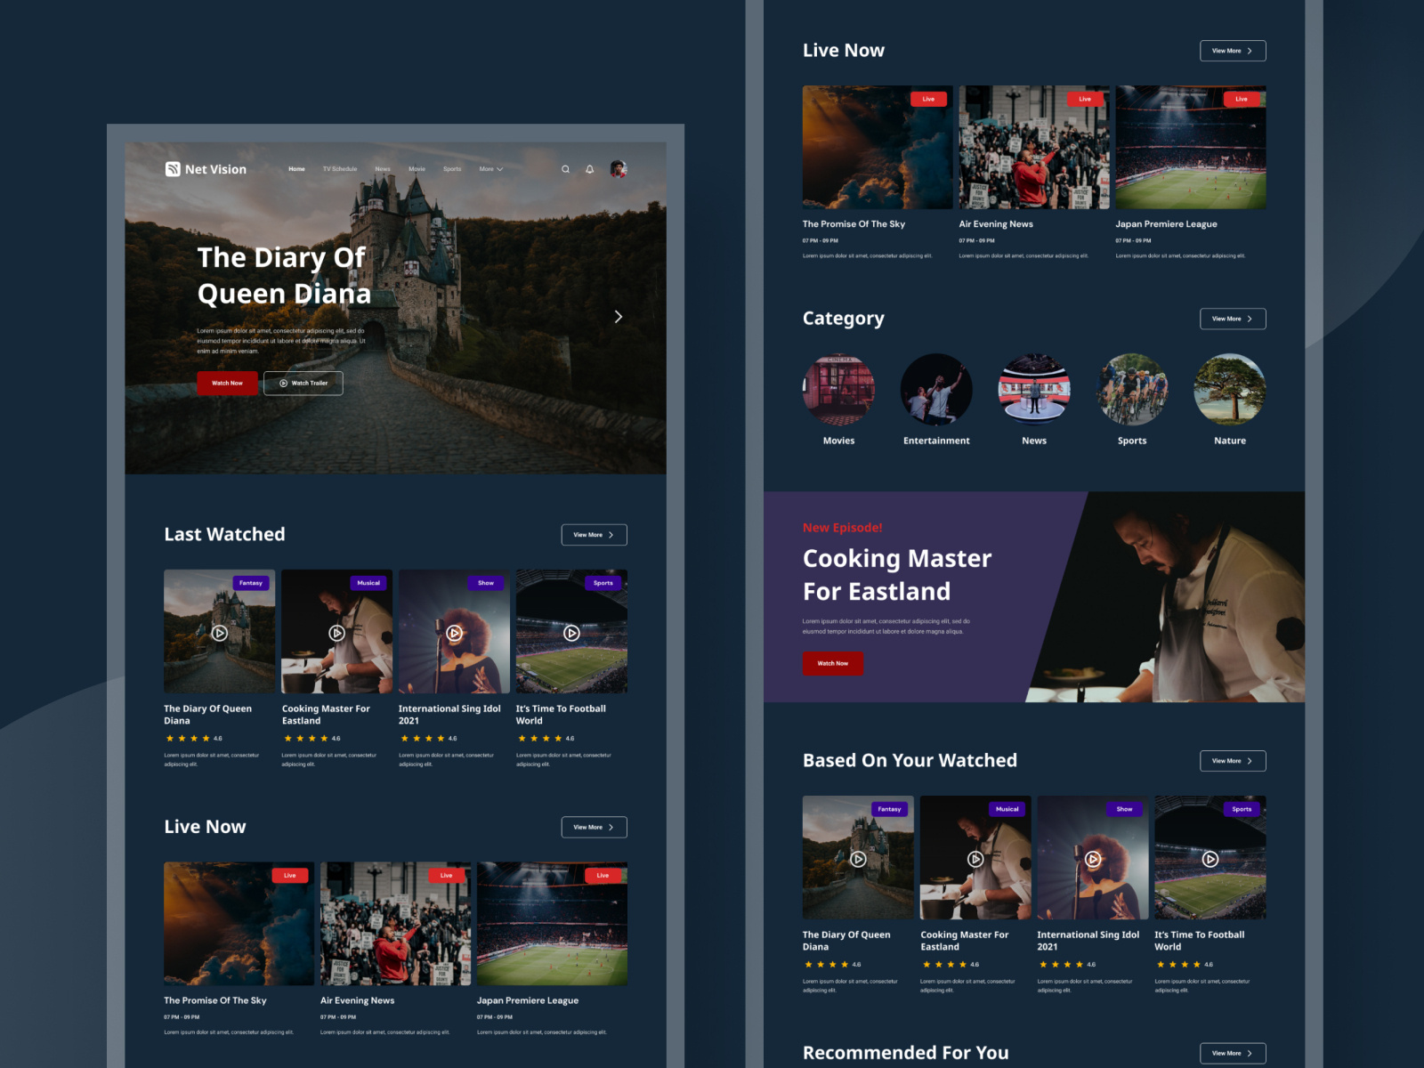The height and width of the screenshot is (1068, 1424).
Task: Open the profile avatar menu
Action: pos(618,168)
